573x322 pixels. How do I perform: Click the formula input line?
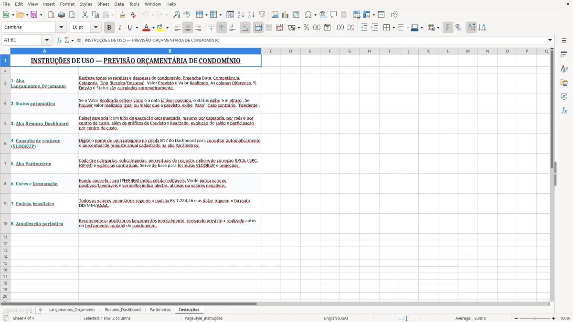[315, 40]
